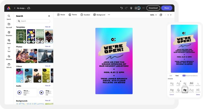Open the Media sidebar section
This screenshot has height=109, width=203.
click(9, 41)
